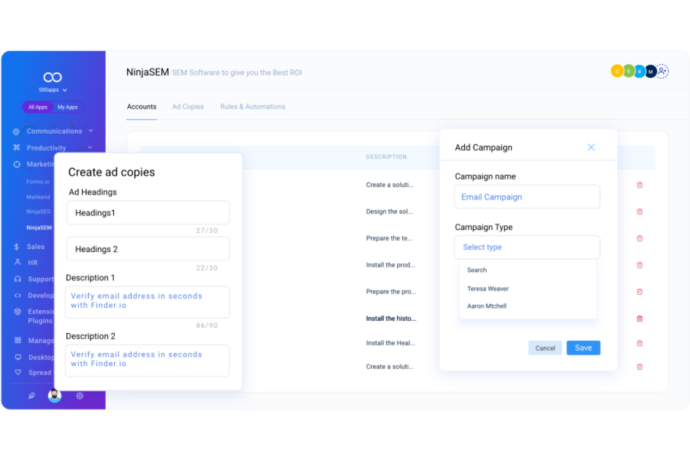The height and width of the screenshot is (460, 690).
Task: Click the Productivity command icon
Action: pyautogui.click(x=17, y=148)
